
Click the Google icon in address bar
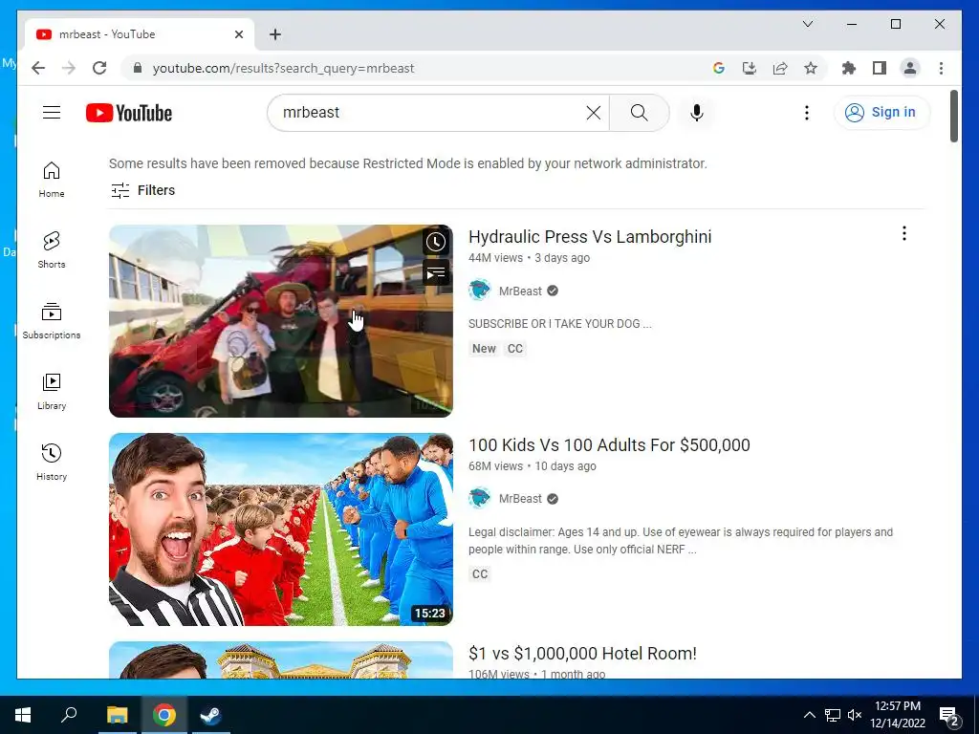(x=719, y=68)
